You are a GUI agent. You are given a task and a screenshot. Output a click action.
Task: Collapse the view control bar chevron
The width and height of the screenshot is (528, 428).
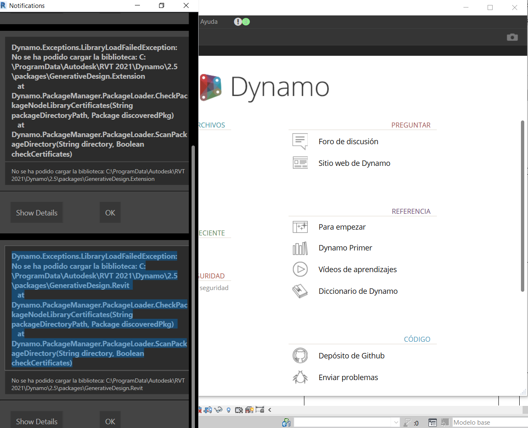coord(270,410)
